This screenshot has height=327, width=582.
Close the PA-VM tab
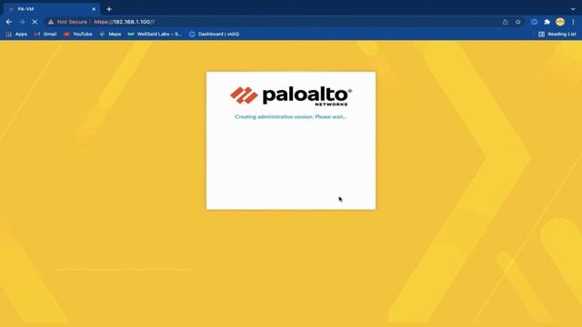pyautogui.click(x=94, y=9)
